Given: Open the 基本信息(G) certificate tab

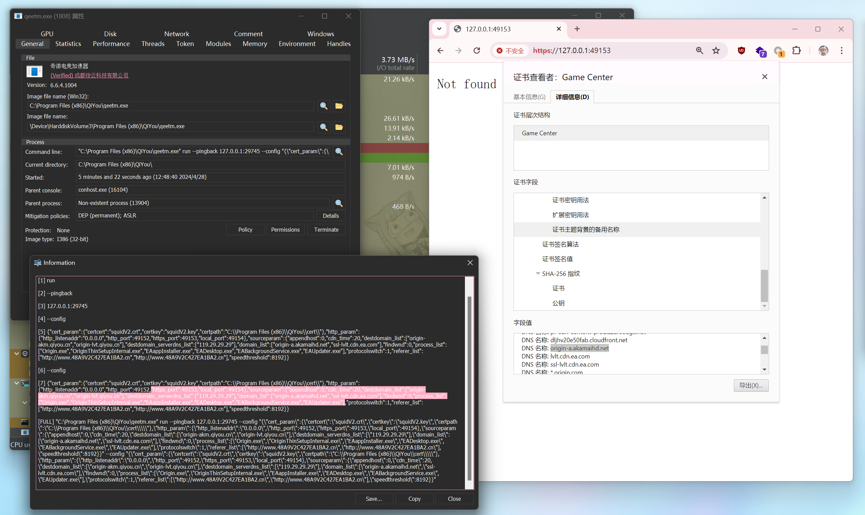Looking at the screenshot, I should coord(529,97).
